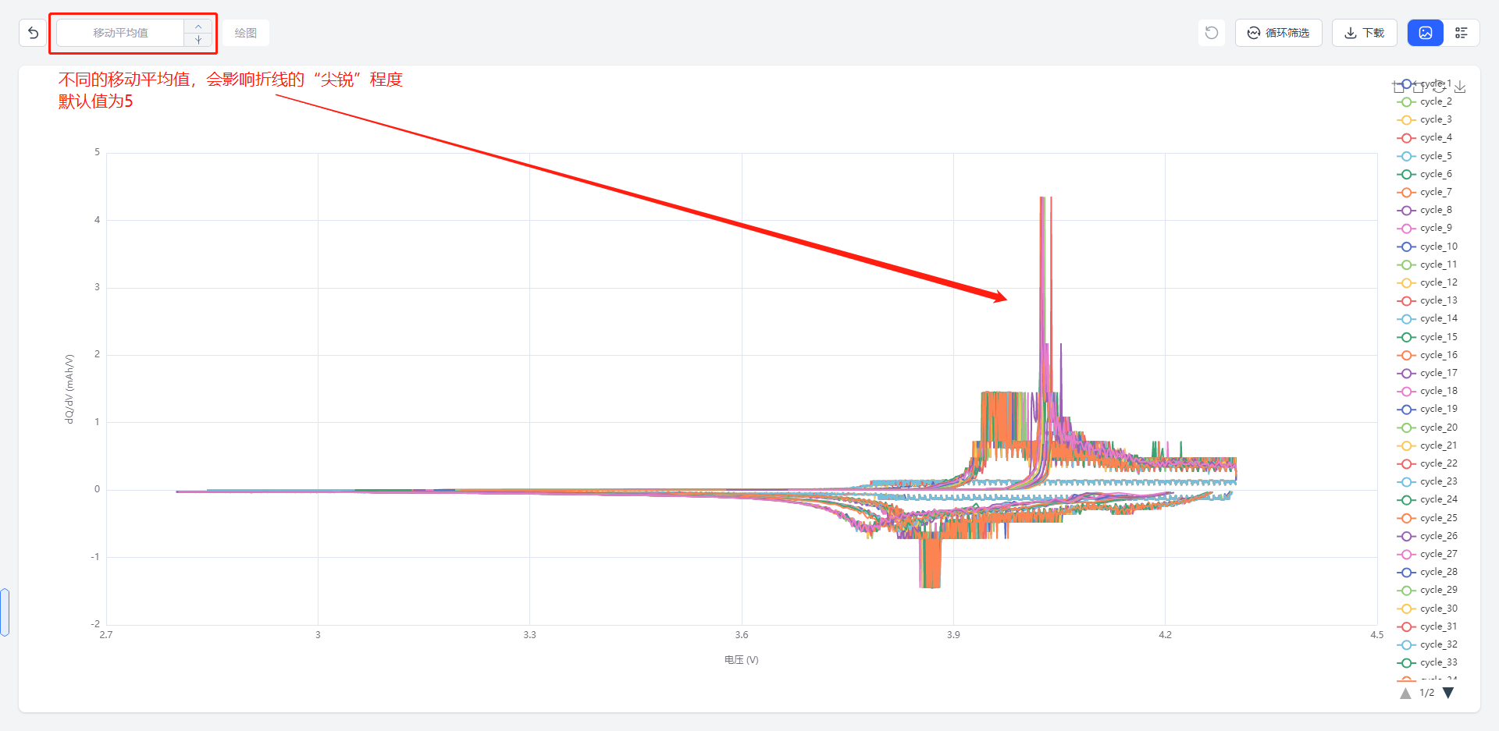The width and height of the screenshot is (1499, 731).
Task: Open the 循环筛选 cycle filter
Action: [x=1278, y=33]
